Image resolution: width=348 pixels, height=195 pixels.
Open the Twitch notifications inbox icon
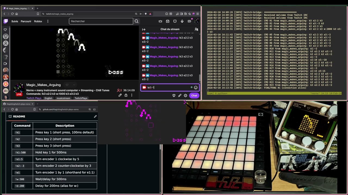(167, 21)
